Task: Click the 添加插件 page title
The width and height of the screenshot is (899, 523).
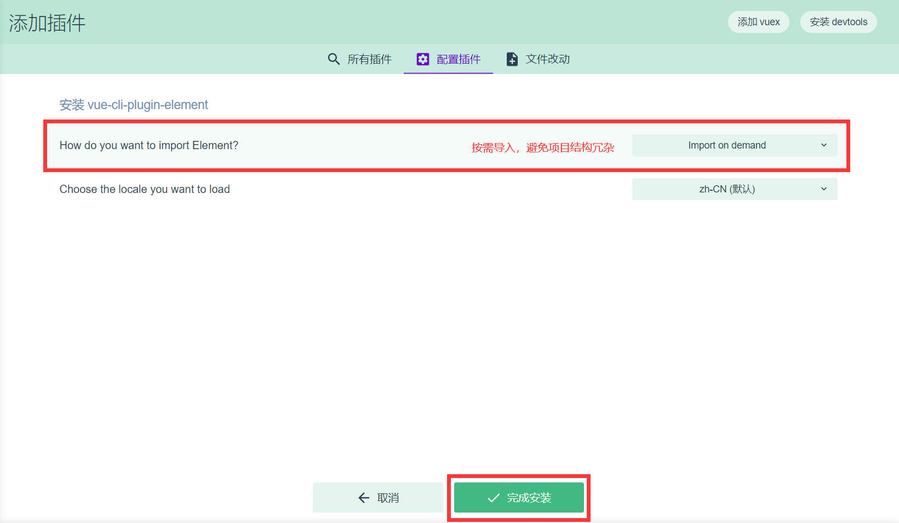Action: tap(47, 23)
